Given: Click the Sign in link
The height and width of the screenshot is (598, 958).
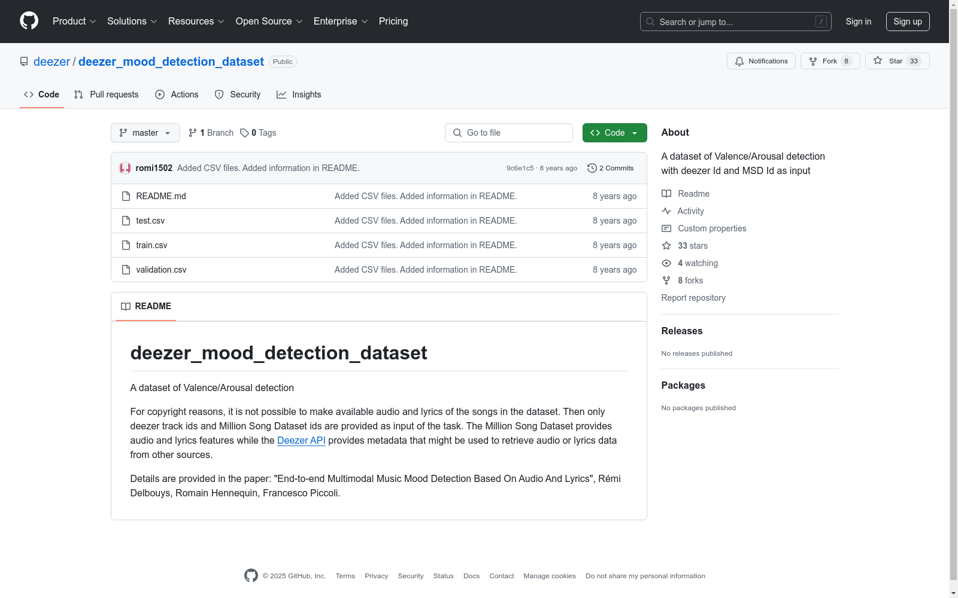Looking at the screenshot, I should coord(859,22).
